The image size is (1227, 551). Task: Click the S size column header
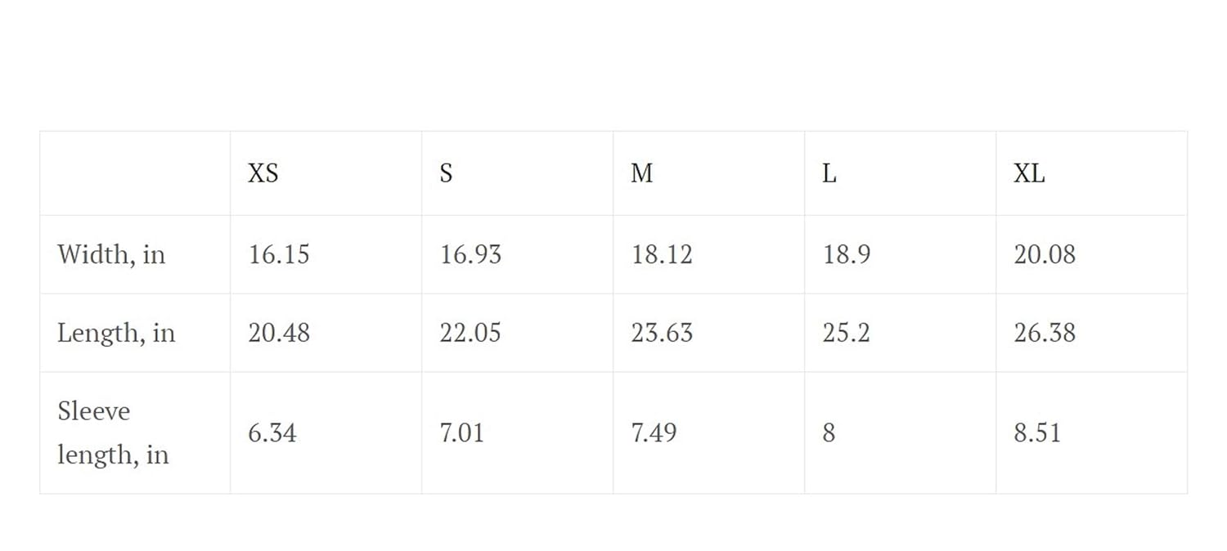point(446,173)
